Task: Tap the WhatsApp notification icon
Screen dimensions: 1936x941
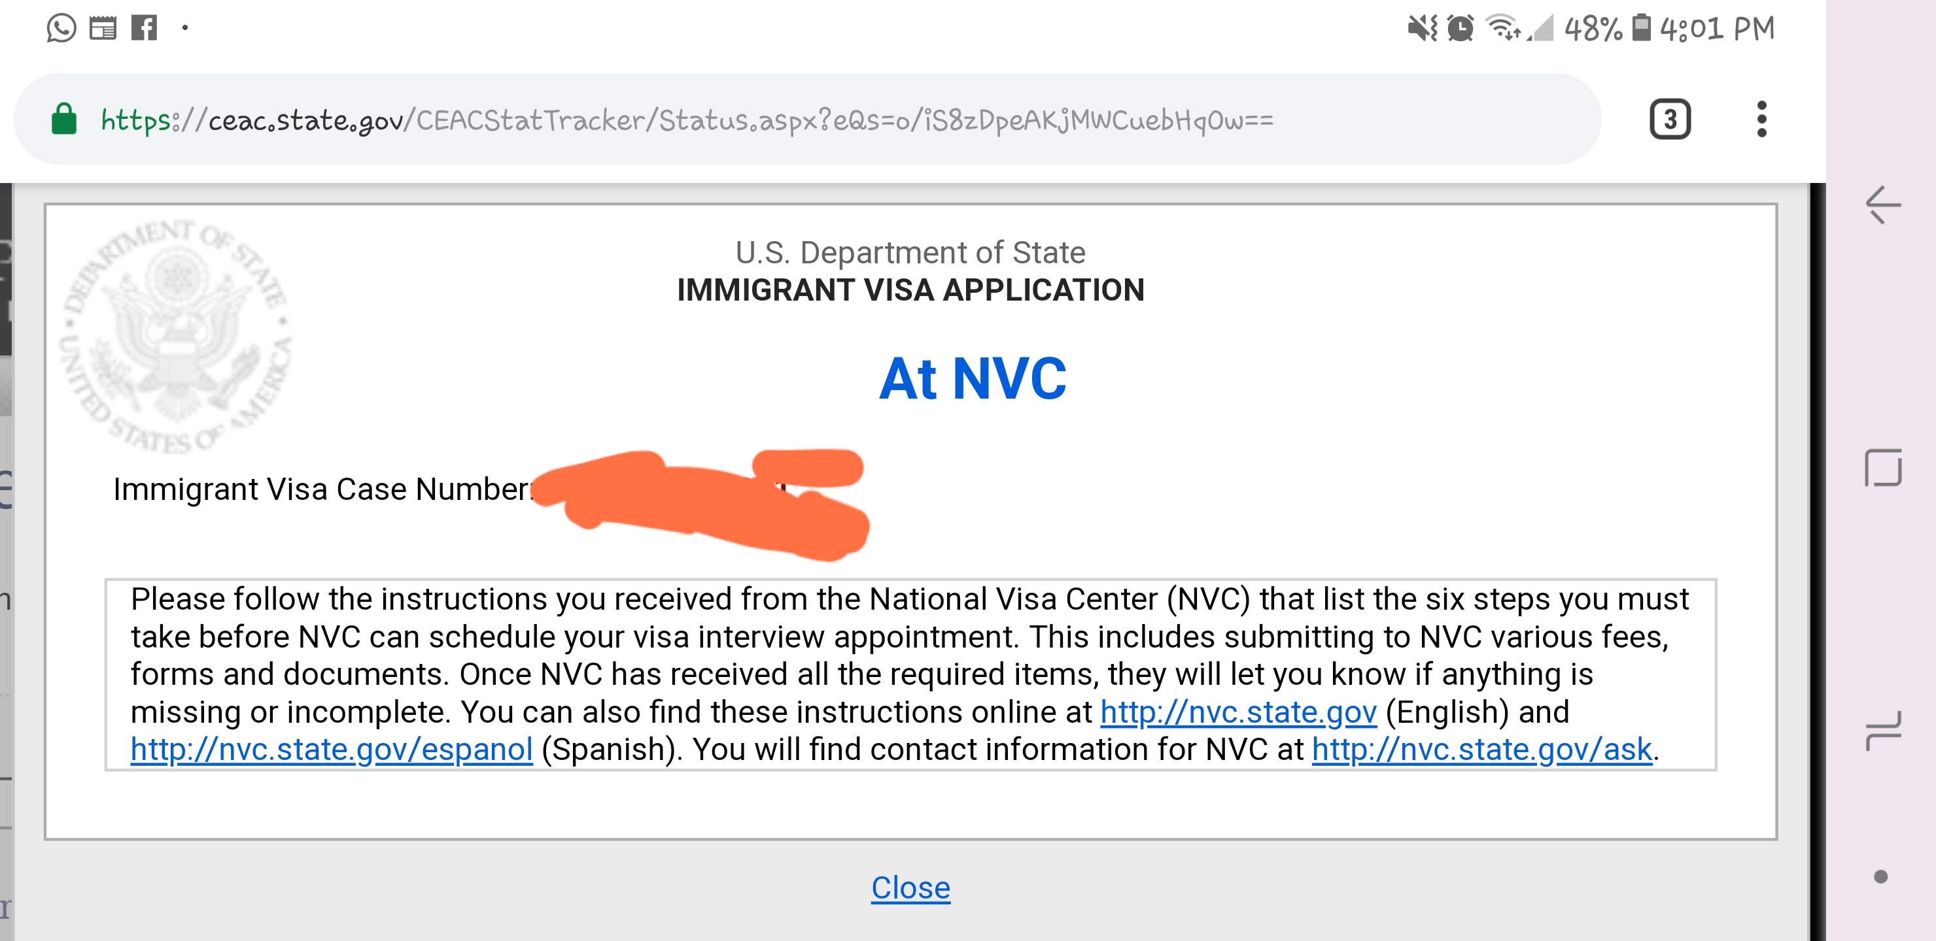Action: tap(61, 29)
